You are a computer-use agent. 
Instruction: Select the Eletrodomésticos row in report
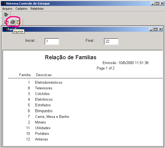[49, 83]
